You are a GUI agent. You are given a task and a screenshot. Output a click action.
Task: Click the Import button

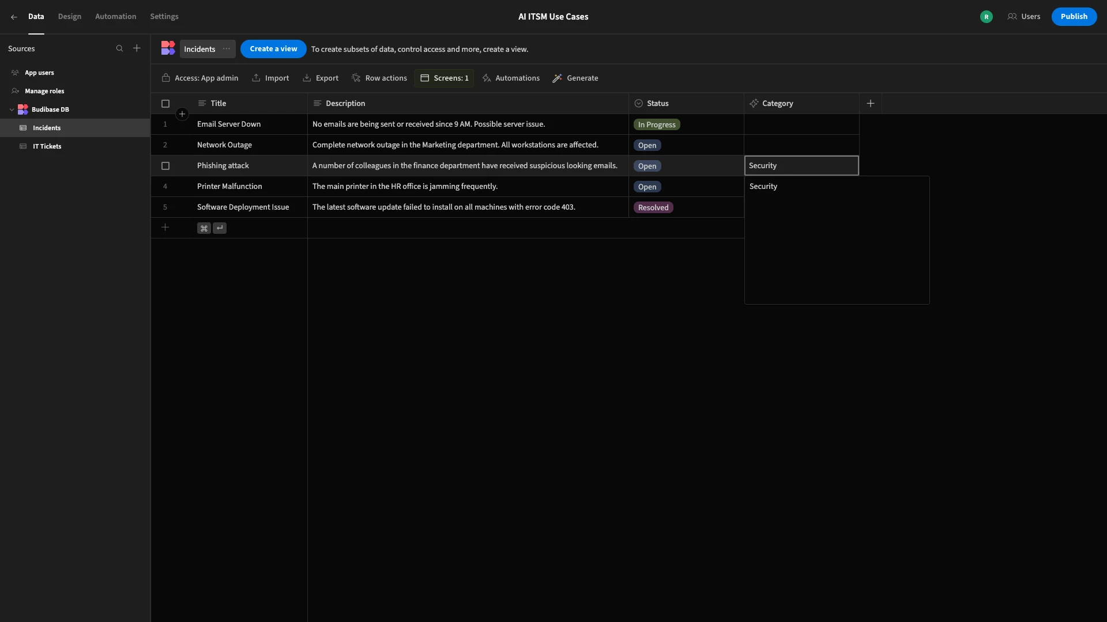pyautogui.click(x=270, y=78)
